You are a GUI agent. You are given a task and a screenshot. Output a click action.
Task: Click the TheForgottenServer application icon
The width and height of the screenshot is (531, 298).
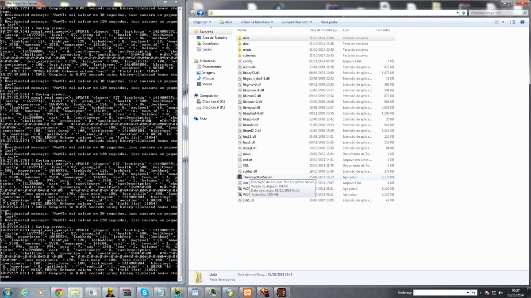pos(239,177)
